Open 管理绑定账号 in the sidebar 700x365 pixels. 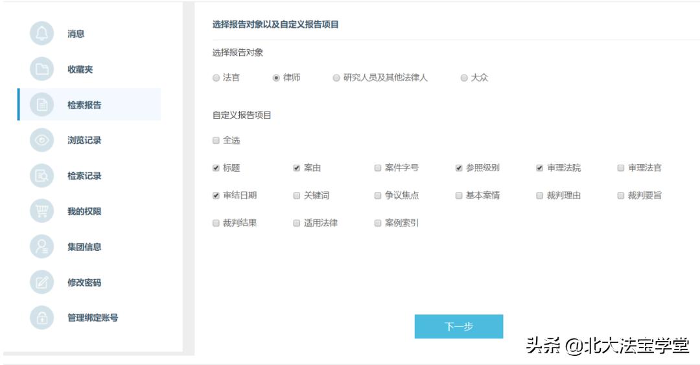point(93,318)
